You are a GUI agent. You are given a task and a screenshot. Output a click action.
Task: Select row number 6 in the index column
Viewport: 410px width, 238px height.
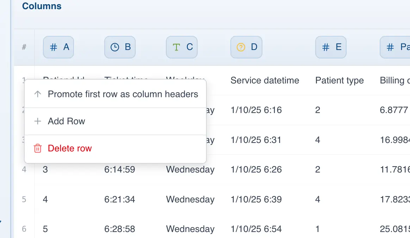[24, 229]
